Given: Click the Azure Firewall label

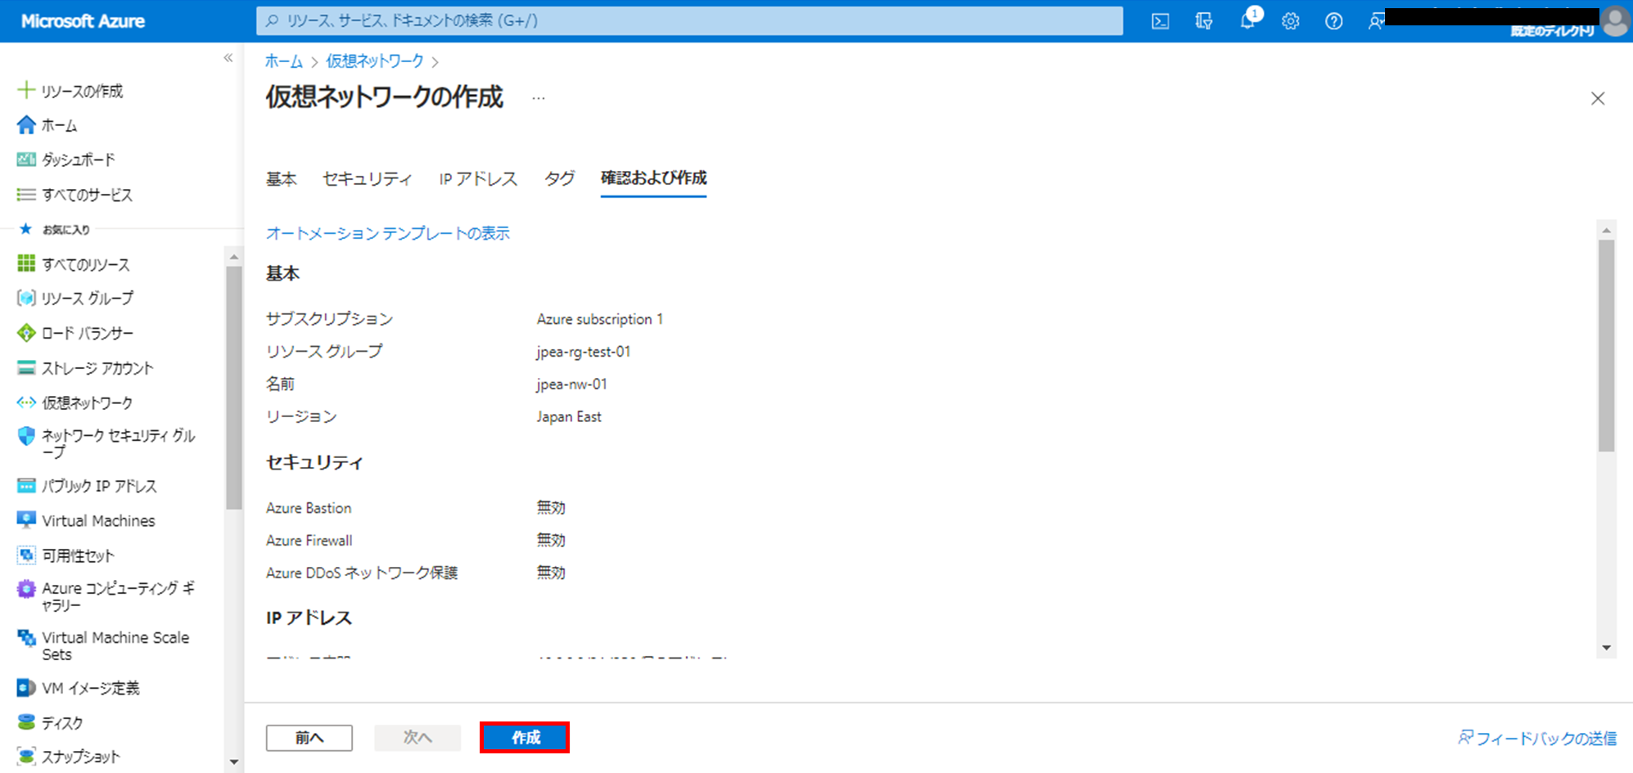Looking at the screenshot, I should 309,541.
